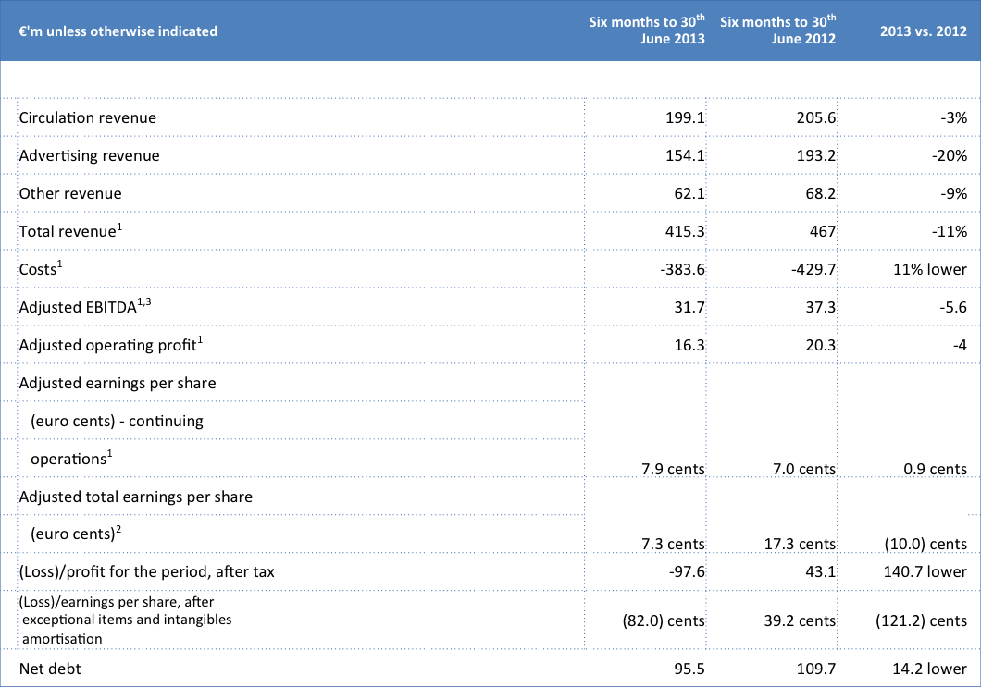Click the 'Six months to 30th June 2012' header
Image resolution: width=981 pixels, height=687 pixels.
click(777, 31)
